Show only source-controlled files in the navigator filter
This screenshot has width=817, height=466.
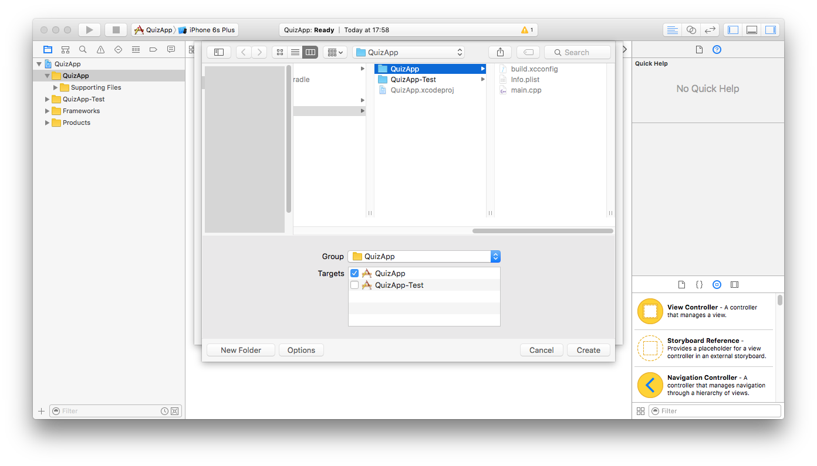point(175,411)
